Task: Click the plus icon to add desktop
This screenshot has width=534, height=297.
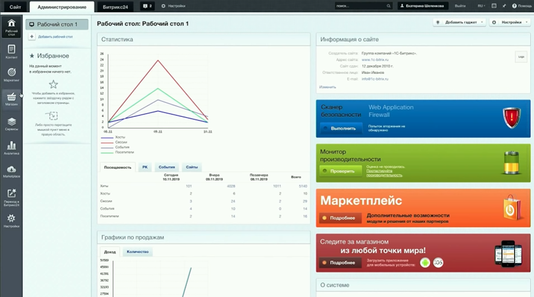Action: [32, 36]
